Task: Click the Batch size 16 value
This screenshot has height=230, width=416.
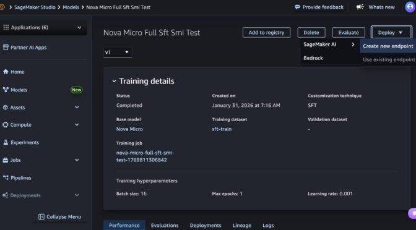Action: pyautogui.click(x=144, y=194)
